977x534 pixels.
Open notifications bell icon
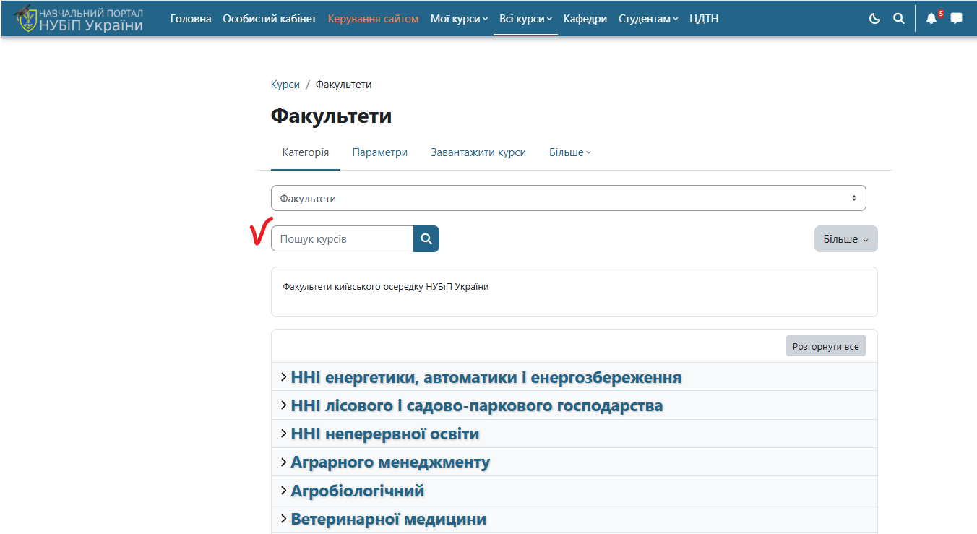coord(931,19)
